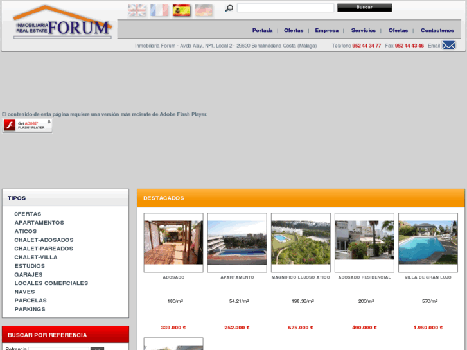Open the Magnifico Lujoso Atico thumbnail

click(x=301, y=242)
